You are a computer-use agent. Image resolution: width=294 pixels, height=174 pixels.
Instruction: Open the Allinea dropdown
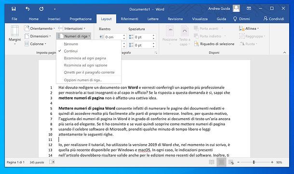[x=249, y=28]
